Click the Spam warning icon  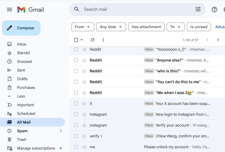click(9, 131)
